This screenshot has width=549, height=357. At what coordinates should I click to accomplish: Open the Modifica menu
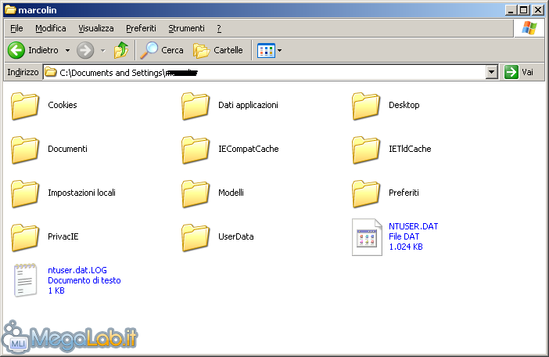coord(50,28)
